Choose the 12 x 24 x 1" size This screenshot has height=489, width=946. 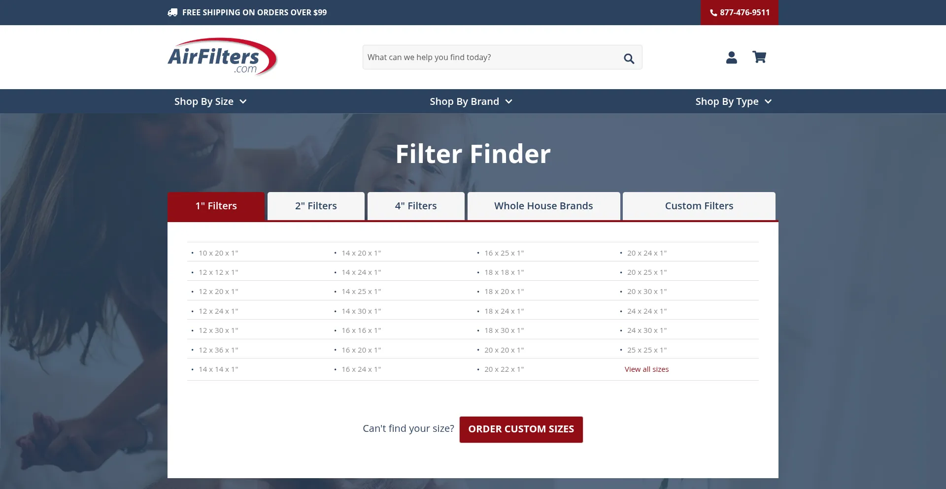click(218, 311)
